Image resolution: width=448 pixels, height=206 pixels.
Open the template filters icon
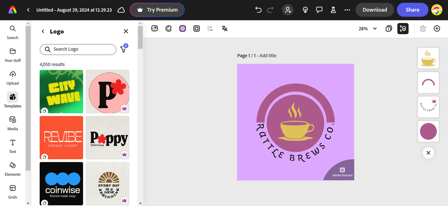pyautogui.click(x=124, y=49)
